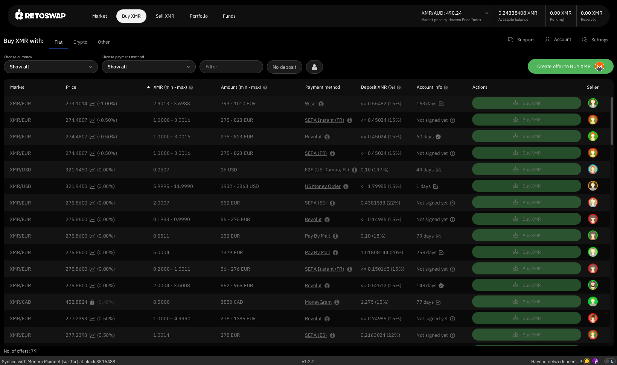Toggle the matching accounts person filter button

(314, 67)
